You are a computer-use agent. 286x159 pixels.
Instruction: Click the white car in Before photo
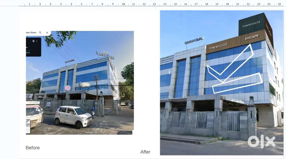pos(73,116)
